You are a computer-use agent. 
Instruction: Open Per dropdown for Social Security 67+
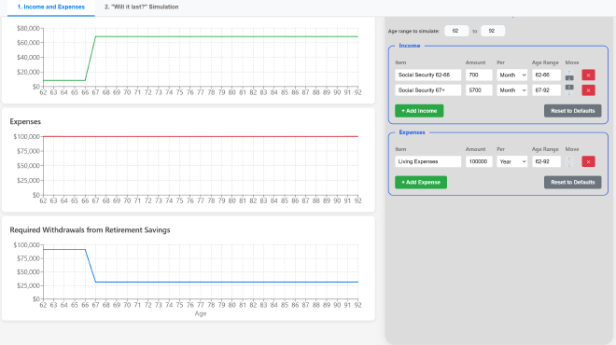511,90
